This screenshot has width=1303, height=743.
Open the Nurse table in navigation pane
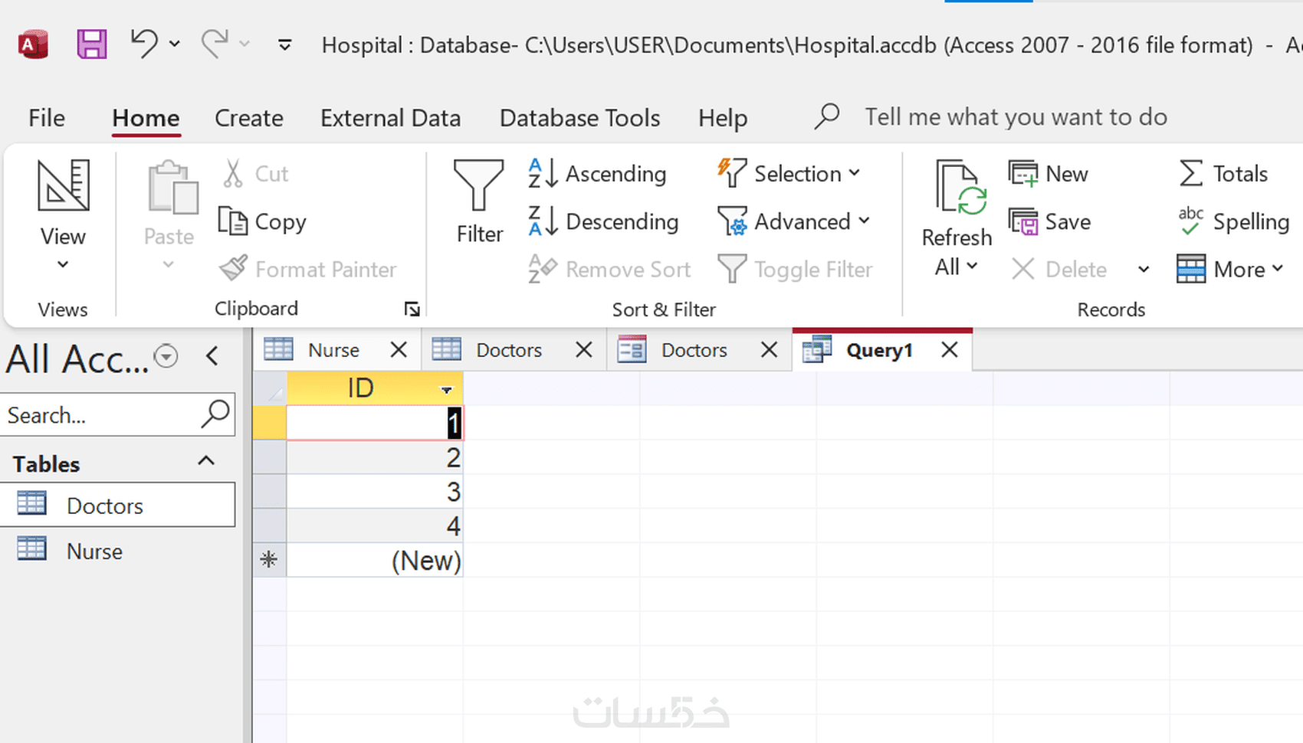[94, 552]
